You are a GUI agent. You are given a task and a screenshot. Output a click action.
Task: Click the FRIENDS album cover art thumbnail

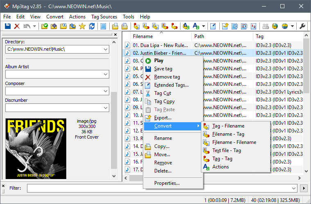(x=36, y=148)
